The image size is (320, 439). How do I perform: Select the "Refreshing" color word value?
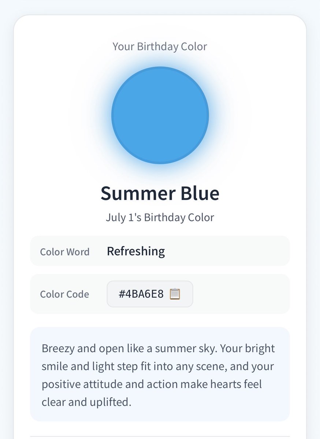click(x=136, y=251)
